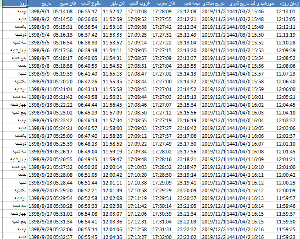
Task: Select fasting duration 12:03:06
Action: coord(288,128)
